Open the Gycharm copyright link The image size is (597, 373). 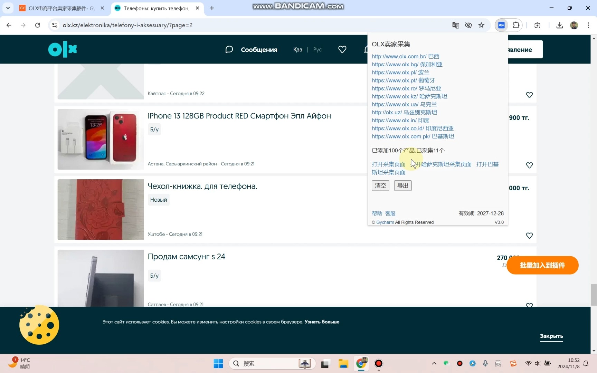click(x=385, y=222)
